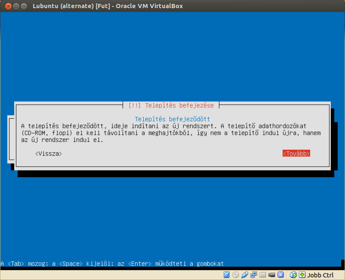Image resolution: width=345 pixels, height=280 pixels.
Task: Click the 'Jobb Ctrl' host key label
Action: [320, 275]
